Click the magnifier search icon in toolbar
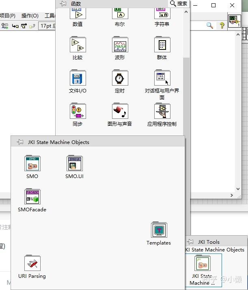The height and width of the screenshot is (290, 248). pos(210,25)
